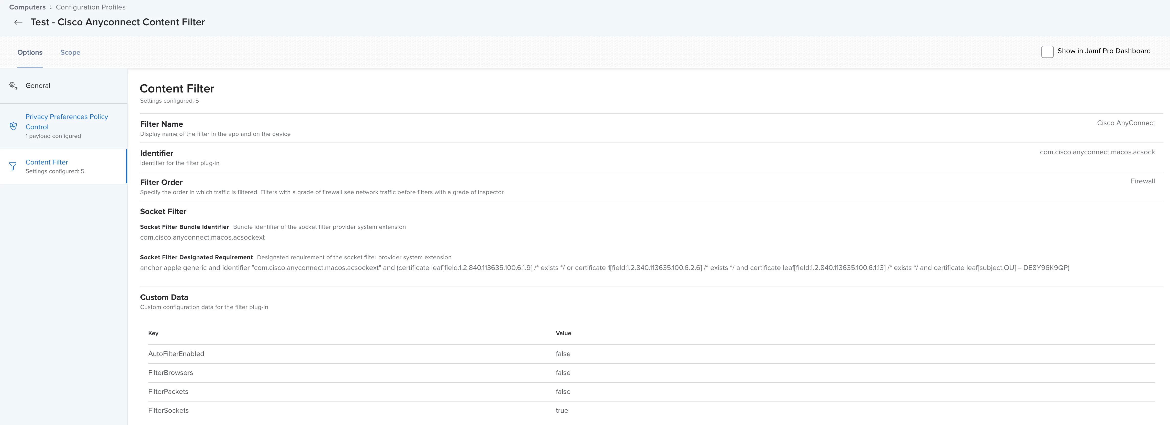Click the Computers breadcrumb
Screen dimensions: 1170x425
[27, 7]
